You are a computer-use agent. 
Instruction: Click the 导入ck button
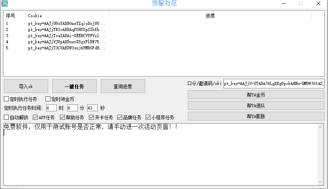(26, 86)
